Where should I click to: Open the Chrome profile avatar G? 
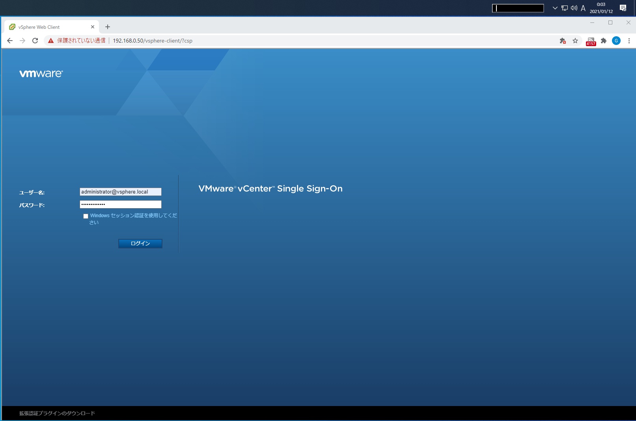pyautogui.click(x=616, y=41)
